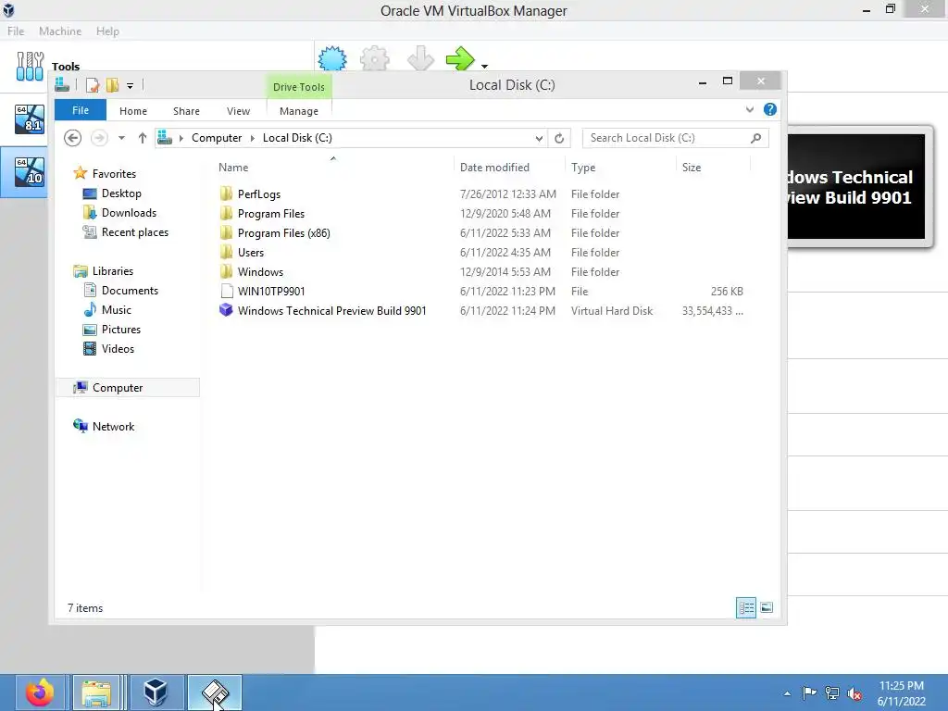948x711 pixels.
Task: Select the WIN10TP9901 file
Action: pyautogui.click(x=271, y=291)
